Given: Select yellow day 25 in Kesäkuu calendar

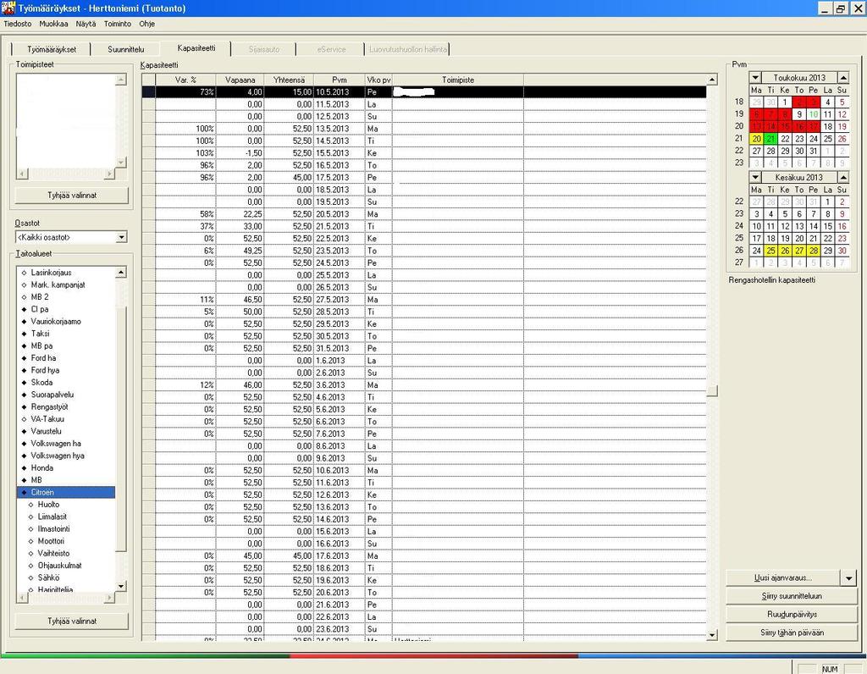Looking at the screenshot, I should 770,251.
